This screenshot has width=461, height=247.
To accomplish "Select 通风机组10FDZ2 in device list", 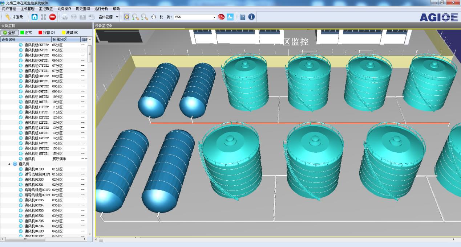I will coord(36,97).
